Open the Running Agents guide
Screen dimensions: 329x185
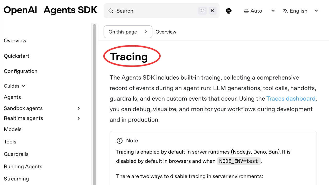pos(23,167)
